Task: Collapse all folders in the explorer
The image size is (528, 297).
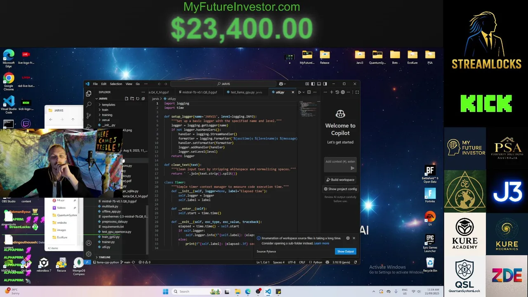Action: click(x=143, y=99)
